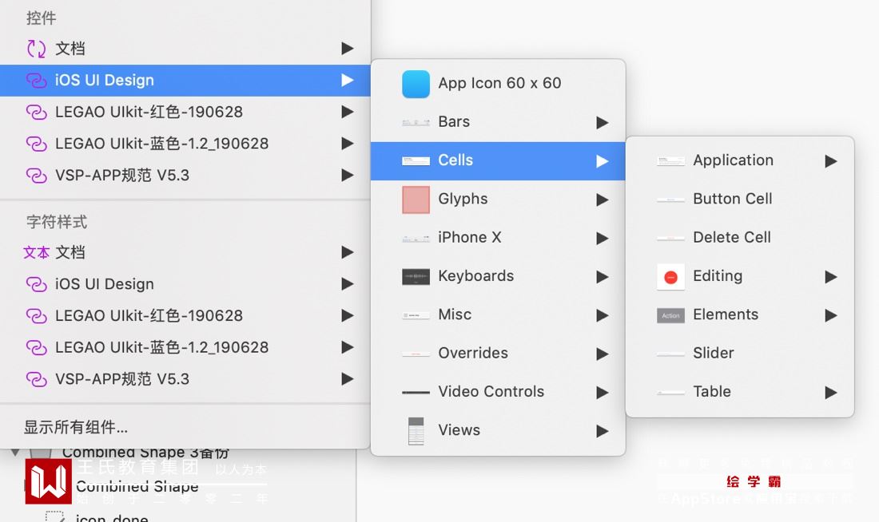Click link icon of LEGAO UIkit-红色 under 控件

pos(37,112)
